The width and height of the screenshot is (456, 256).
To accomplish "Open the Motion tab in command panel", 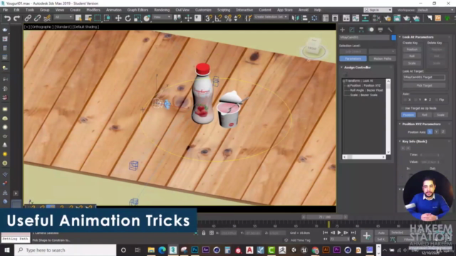I will pos(370,30).
